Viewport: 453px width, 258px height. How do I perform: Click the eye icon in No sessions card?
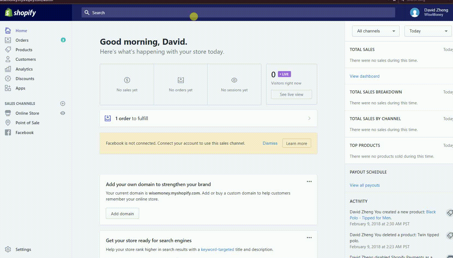click(x=234, y=80)
